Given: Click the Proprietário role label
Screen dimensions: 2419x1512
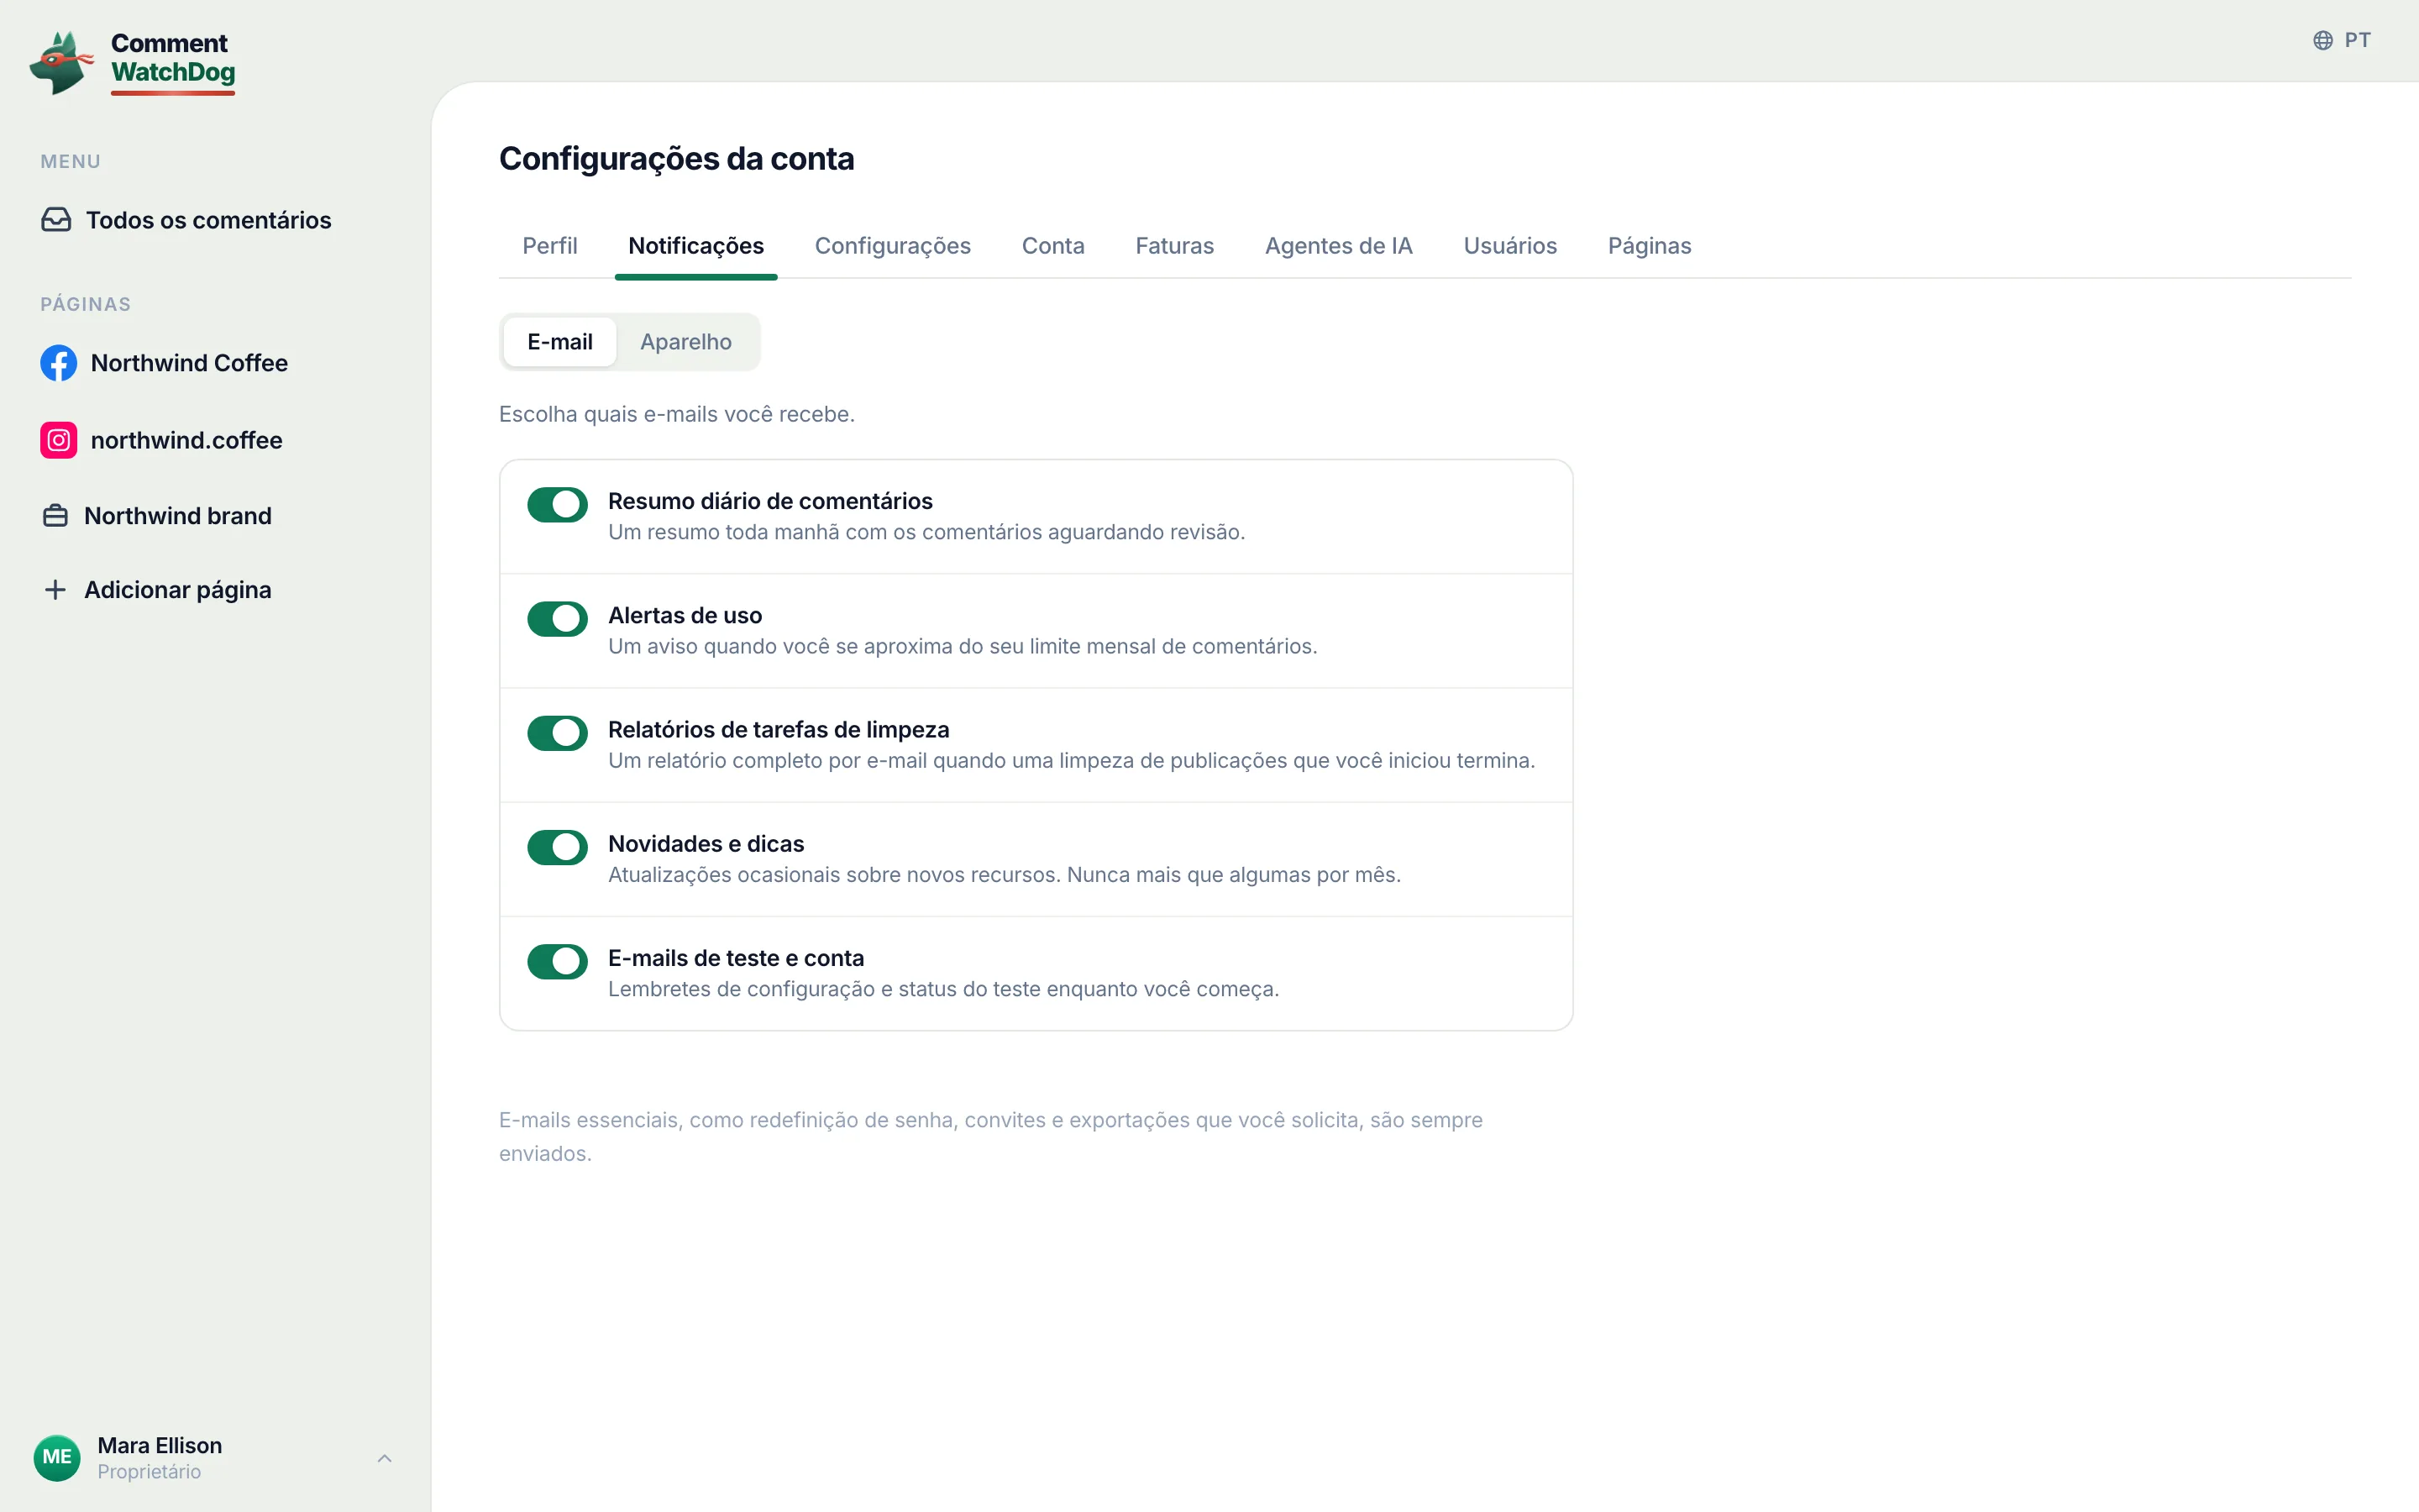Looking at the screenshot, I should coord(149,1472).
